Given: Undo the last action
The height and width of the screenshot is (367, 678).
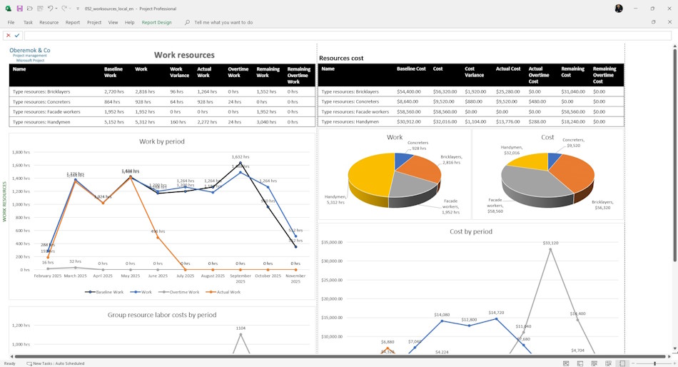Looking at the screenshot, I should pyautogui.click(x=50, y=9).
